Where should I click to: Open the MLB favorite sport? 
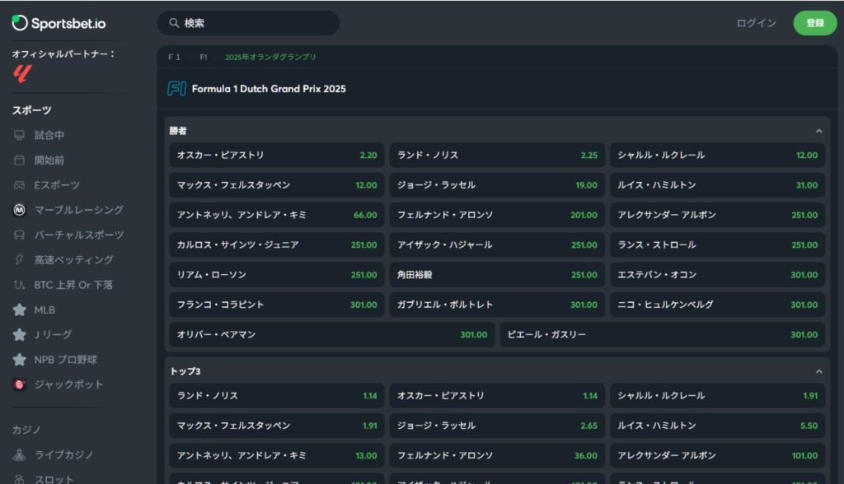coord(45,309)
